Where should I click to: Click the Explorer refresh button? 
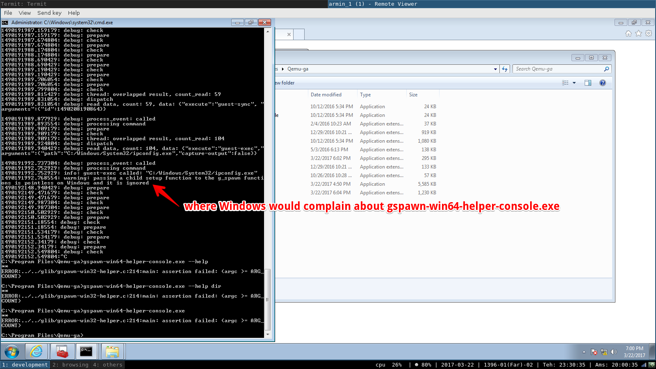pyautogui.click(x=505, y=69)
